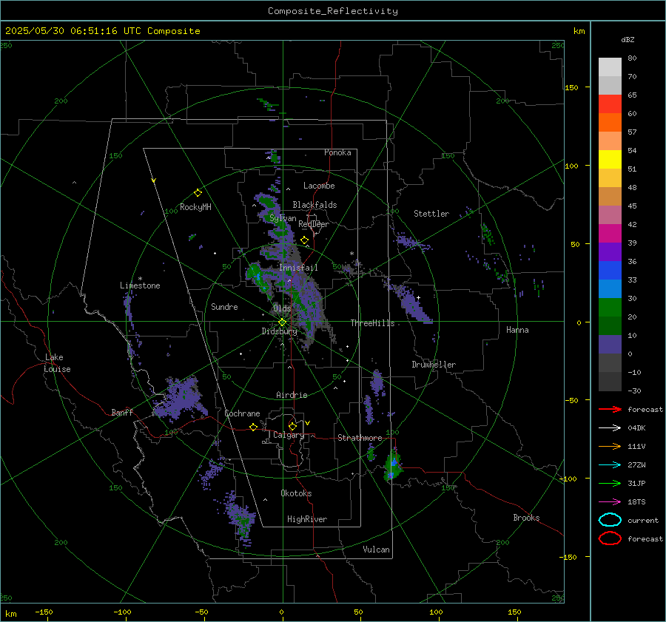Click the Cochrane label on the map
The image size is (666, 622).
coord(242,413)
